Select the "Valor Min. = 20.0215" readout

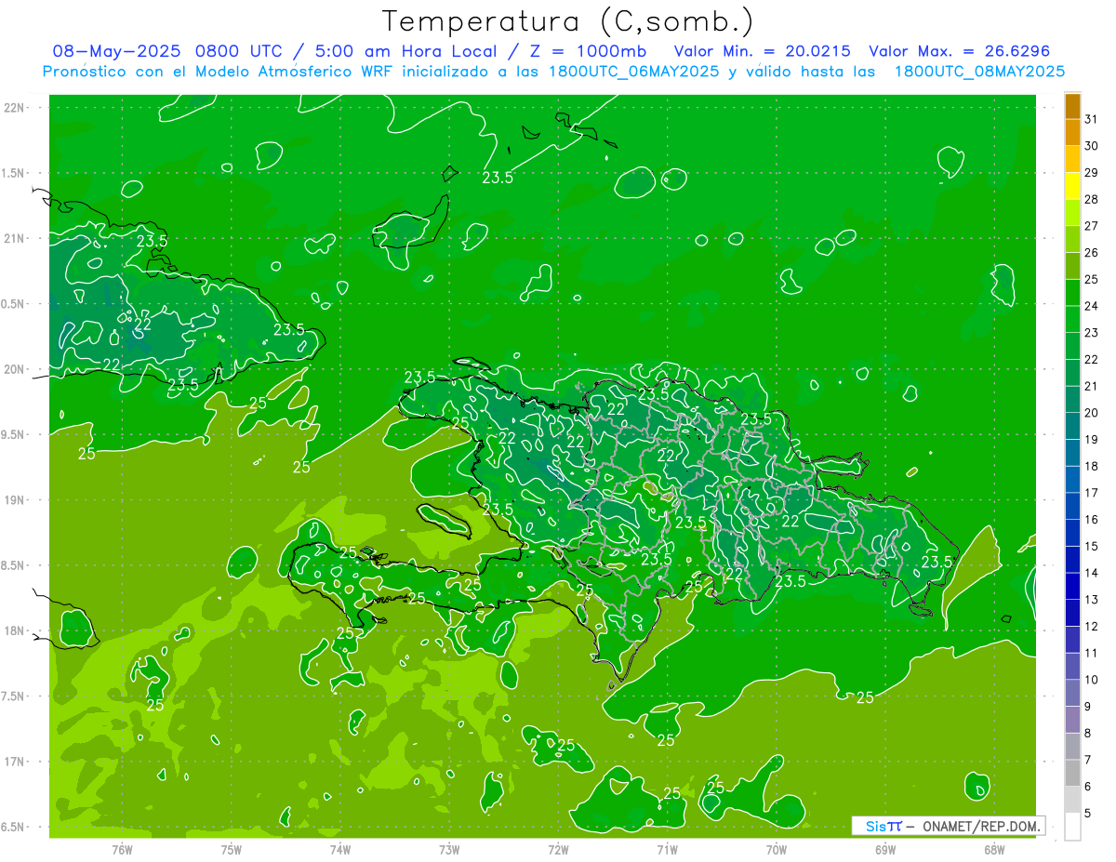762,51
